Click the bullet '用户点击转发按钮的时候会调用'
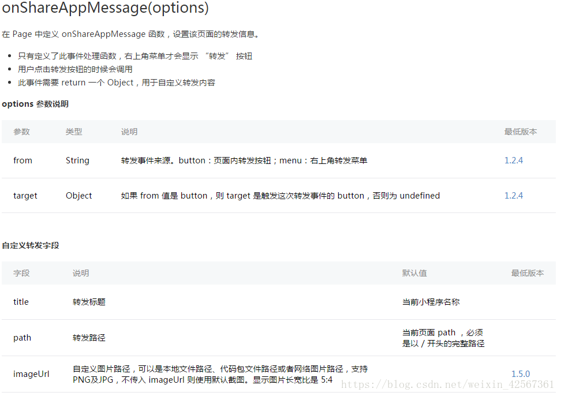This screenshot has width=561, height=396. [x=75, y=69]
